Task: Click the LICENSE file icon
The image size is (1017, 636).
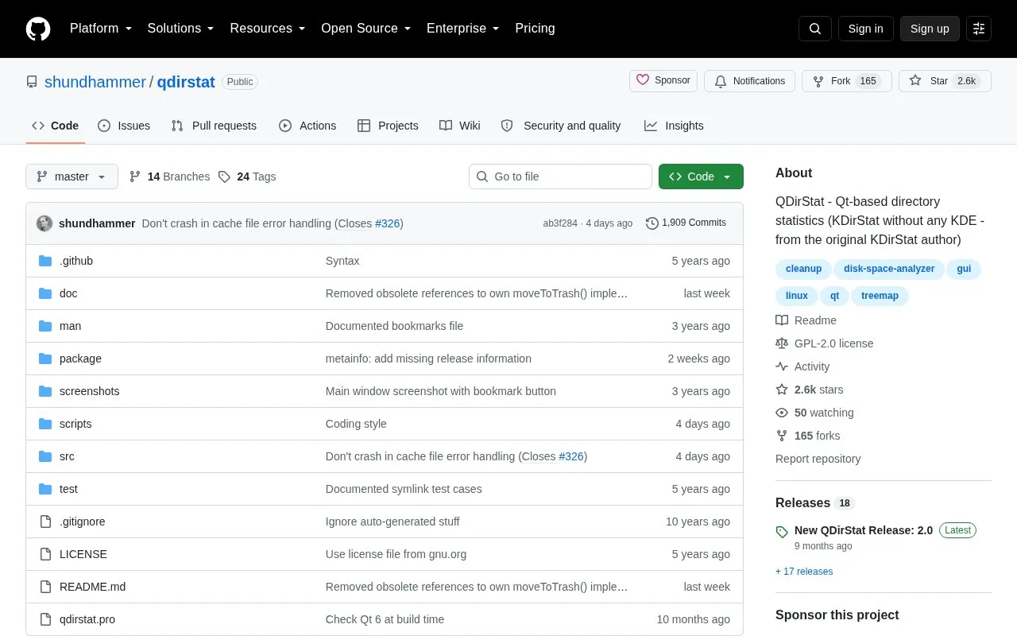Action: pos(45,554)
